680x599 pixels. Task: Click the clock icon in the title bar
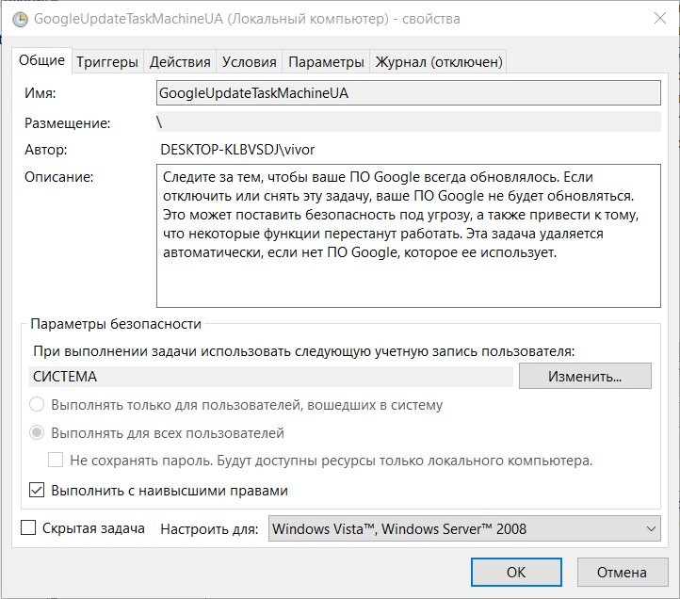20,20
